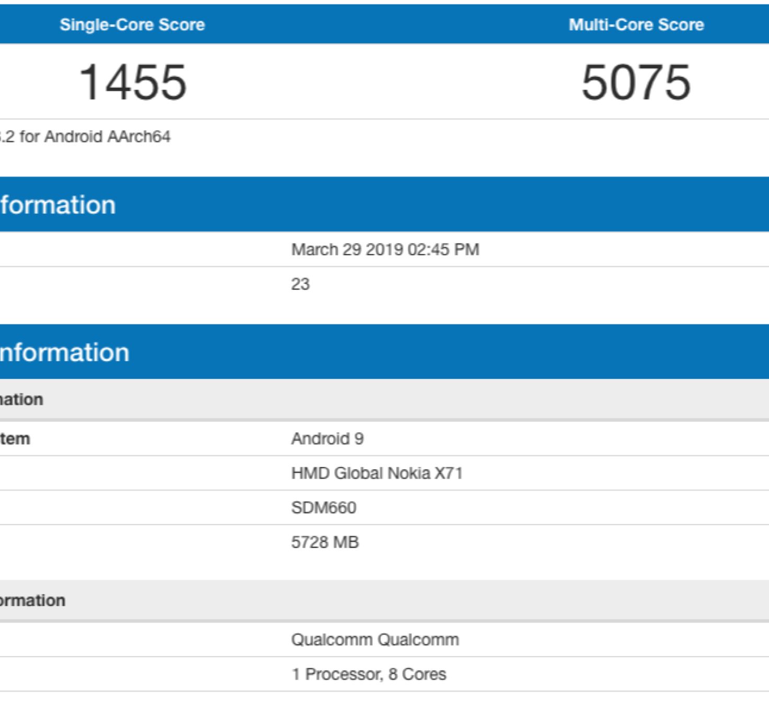Select the Android 9 operating system value
The image size is (769, 702).
(x=328, y=438)
